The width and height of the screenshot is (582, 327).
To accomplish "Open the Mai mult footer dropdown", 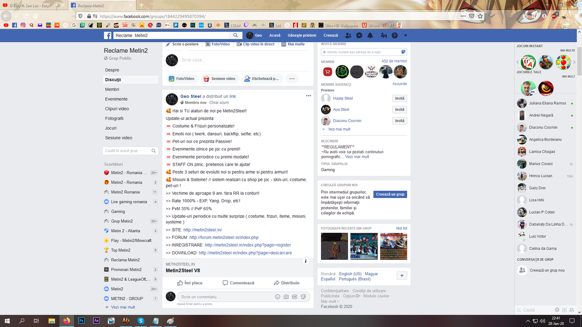I will (330, 302).
